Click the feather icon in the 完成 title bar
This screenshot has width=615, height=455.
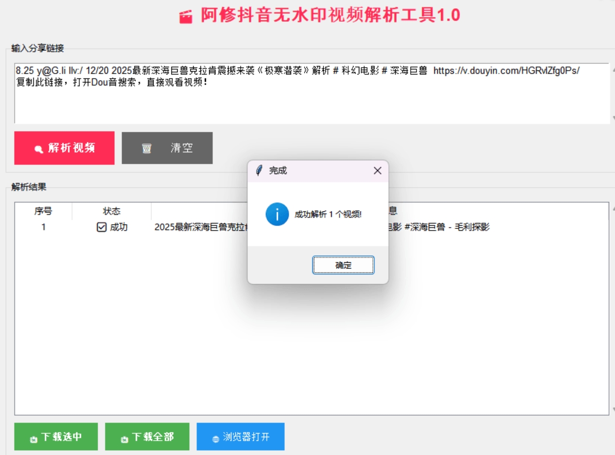259,171
